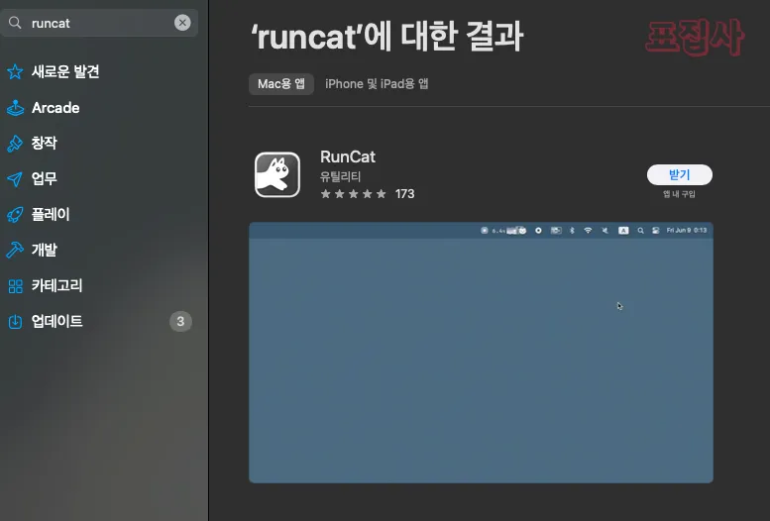Click the paintbrush icon for 창작
The width and height of the screenshot is (770, 521).
pyautogui.click(x=15, y=144)
